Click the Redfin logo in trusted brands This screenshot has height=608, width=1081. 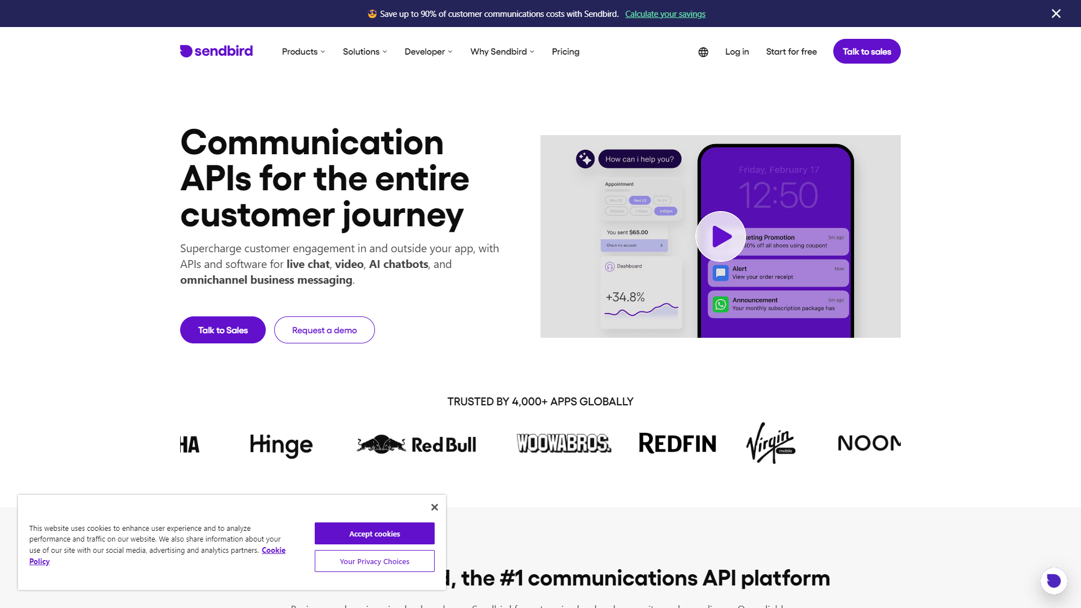point(676,442)
